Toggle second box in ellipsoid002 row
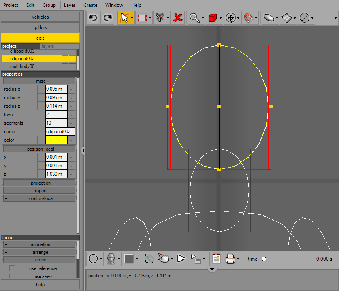This screenshot has width=339, height=291. coord(72,59)
